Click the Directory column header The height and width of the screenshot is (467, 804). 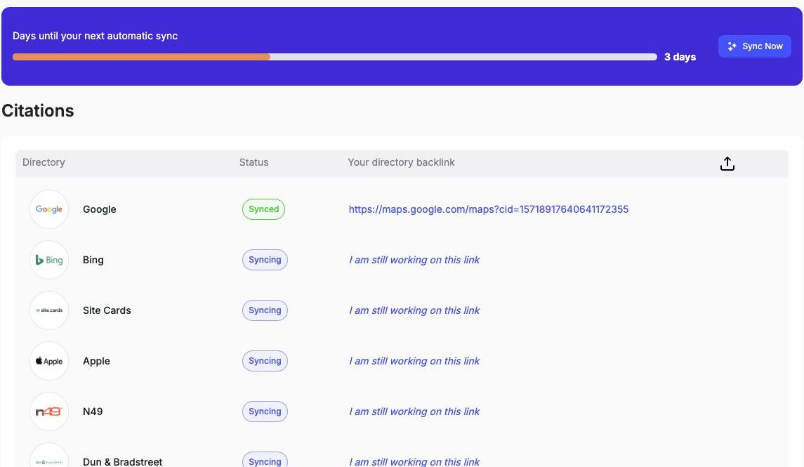pos(44,162)
